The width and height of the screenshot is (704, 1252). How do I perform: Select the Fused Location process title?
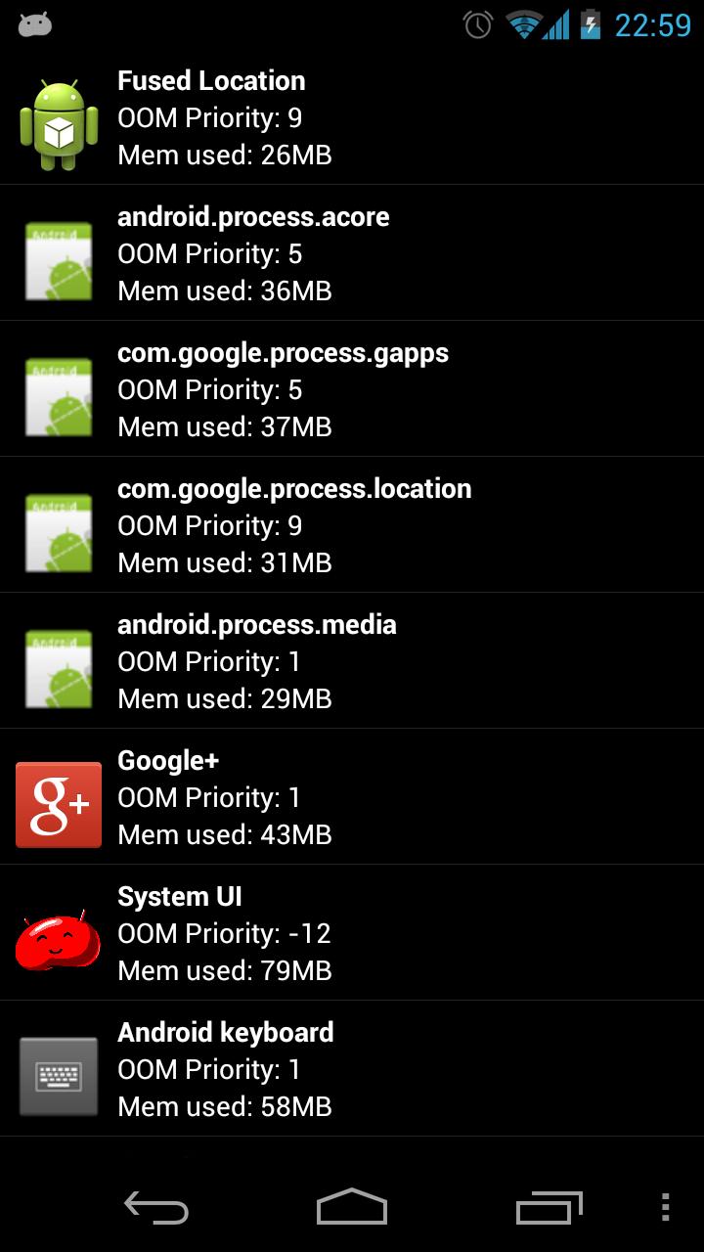coord(211,81)
